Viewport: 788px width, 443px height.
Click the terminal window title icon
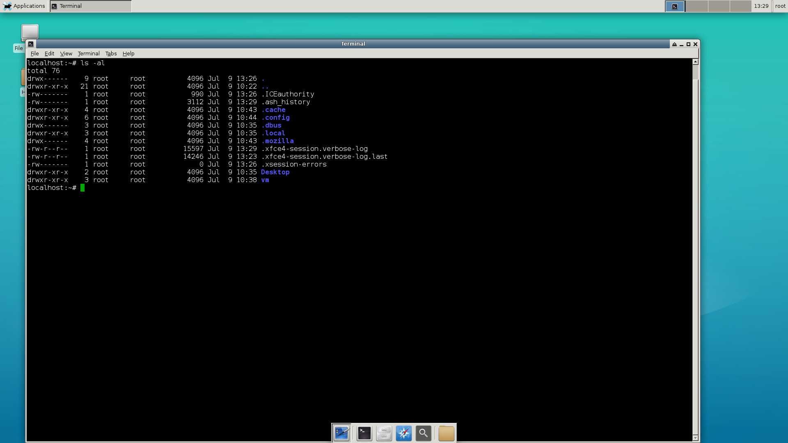(x=31, y=44)
